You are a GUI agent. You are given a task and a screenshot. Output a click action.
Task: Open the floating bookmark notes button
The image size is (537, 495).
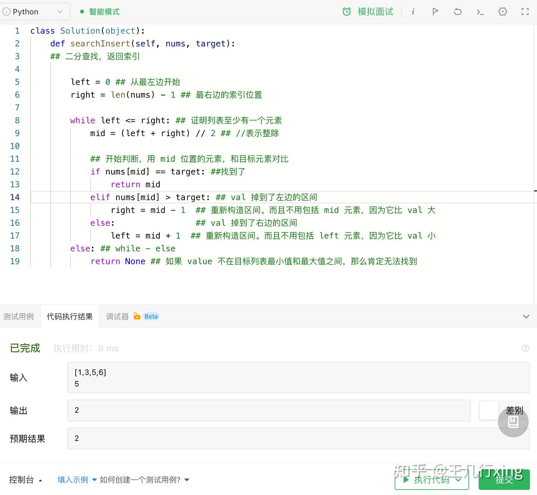pos(513,422)
